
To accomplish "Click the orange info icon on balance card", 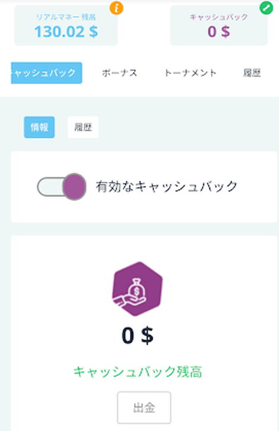I will click(116, 8).
